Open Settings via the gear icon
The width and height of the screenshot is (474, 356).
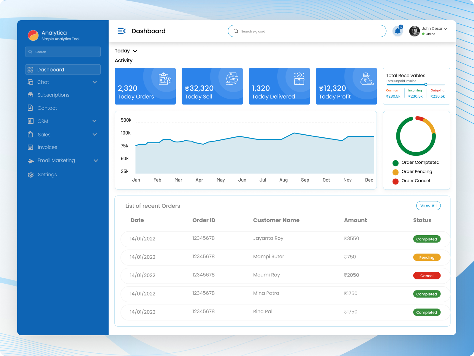(x=31, y=174)
